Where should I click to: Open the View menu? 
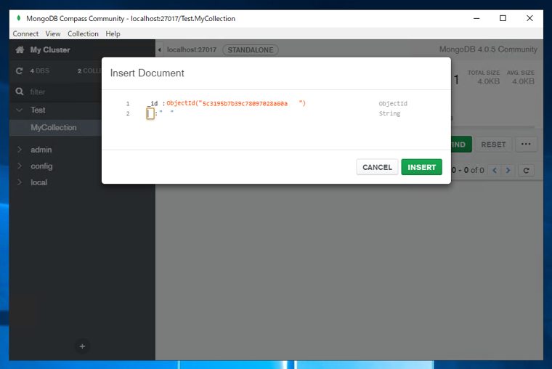click(53, 34)
